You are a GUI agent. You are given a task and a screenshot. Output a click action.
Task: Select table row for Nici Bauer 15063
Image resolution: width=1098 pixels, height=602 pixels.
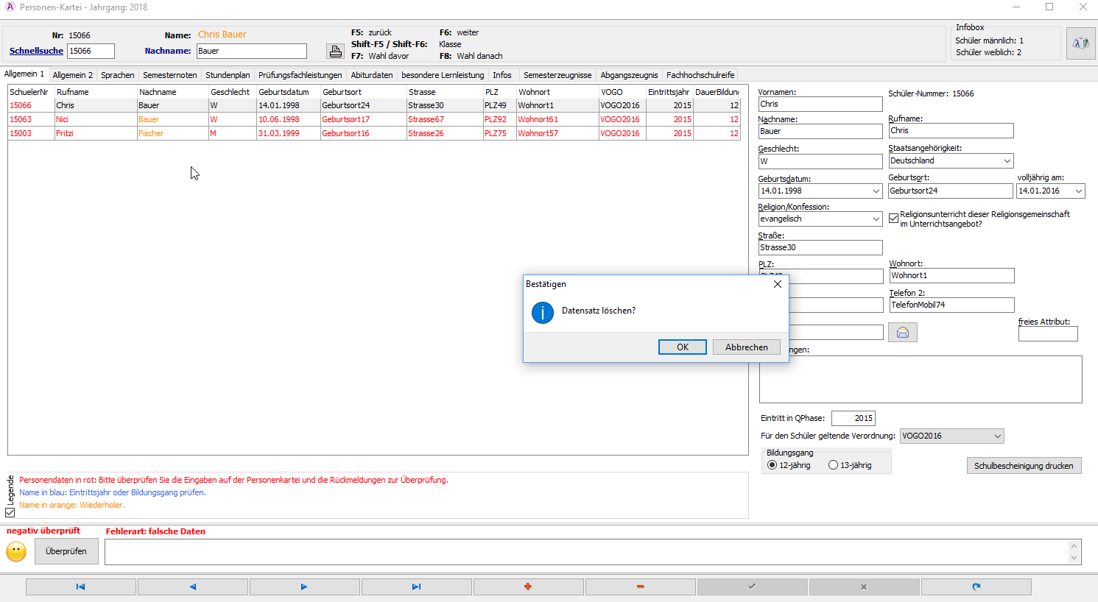click(374, 119)
